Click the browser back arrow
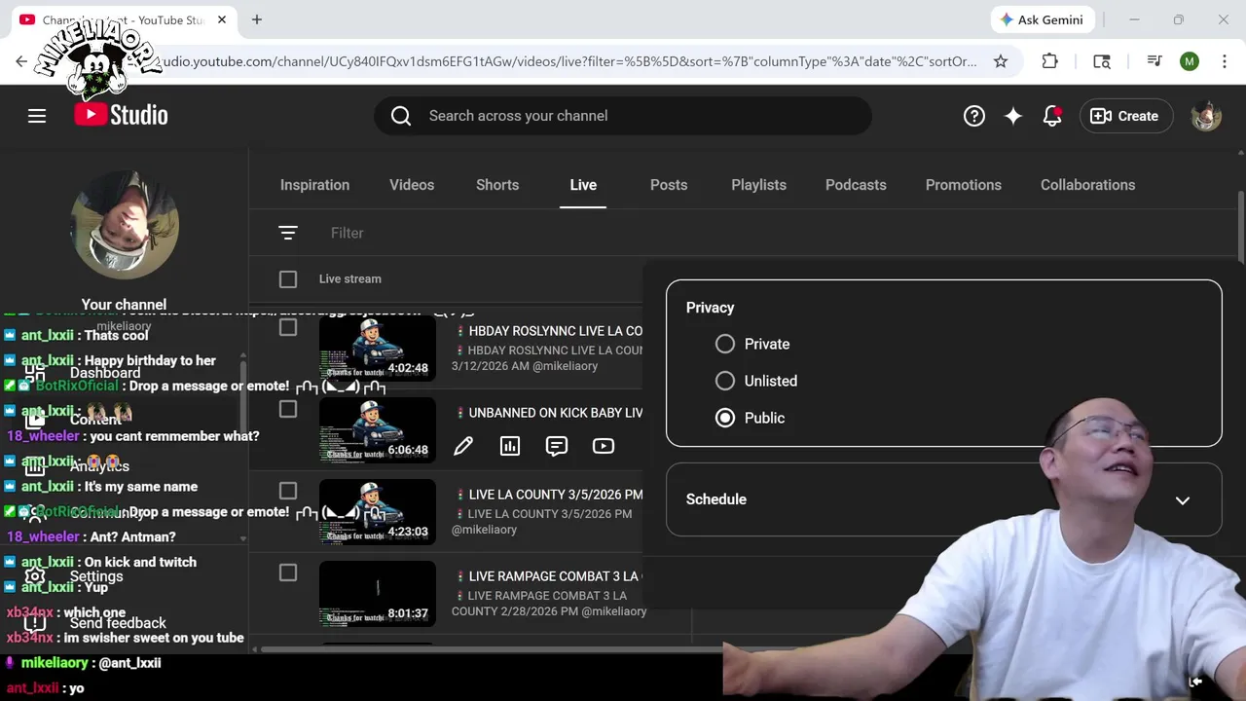The width and height of the screenshot is (1246, 701). pos(21,61)
